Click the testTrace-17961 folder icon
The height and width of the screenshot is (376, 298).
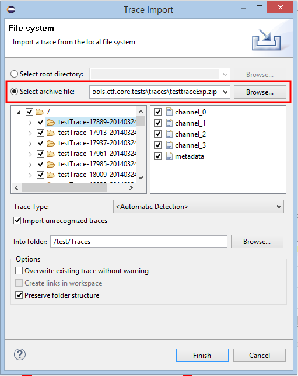pos(51,154)
